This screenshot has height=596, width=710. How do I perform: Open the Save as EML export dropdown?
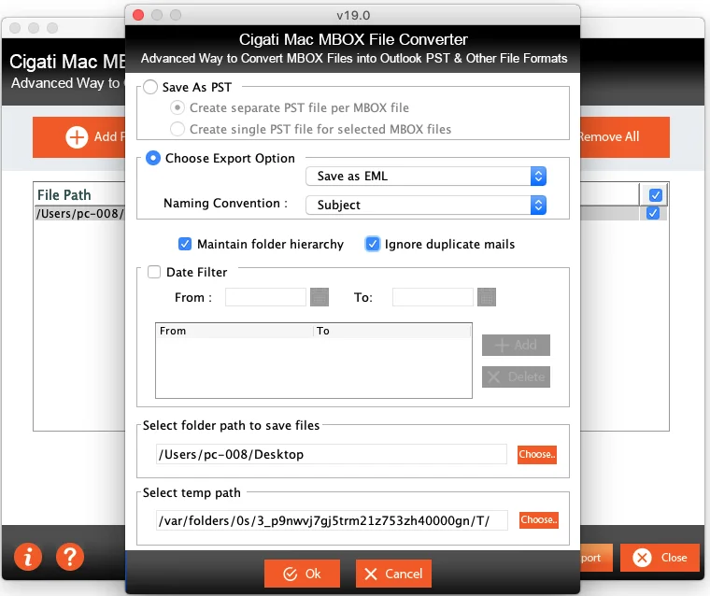(426, 177)
